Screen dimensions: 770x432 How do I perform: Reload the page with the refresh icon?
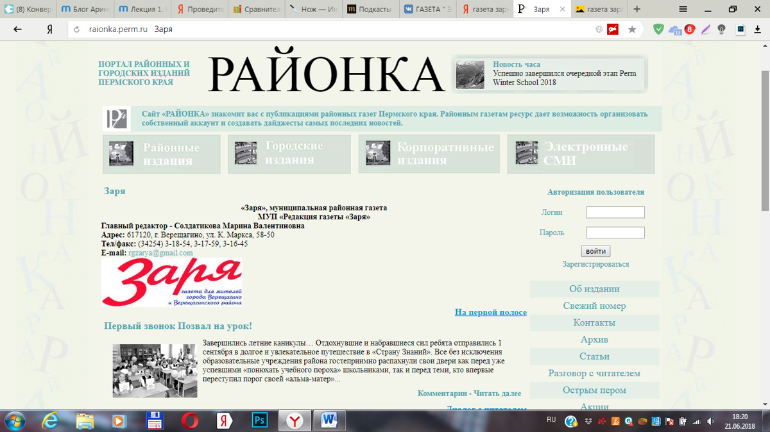78,29
